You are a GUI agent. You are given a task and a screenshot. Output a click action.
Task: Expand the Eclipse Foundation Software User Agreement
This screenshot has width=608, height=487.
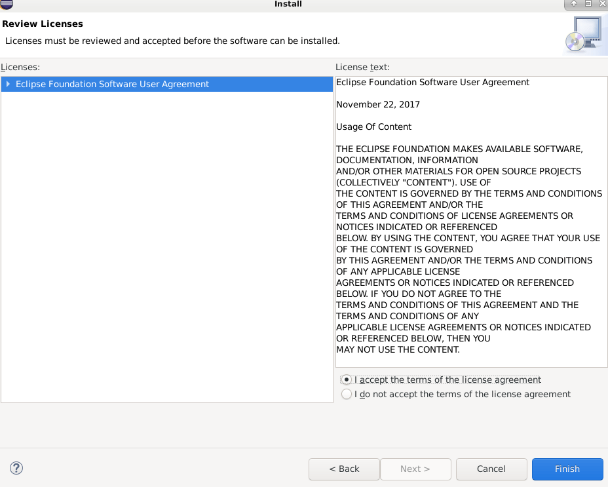point(8,84)
